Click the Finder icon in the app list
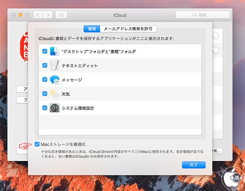245x191 pixels. click(54, 51)
